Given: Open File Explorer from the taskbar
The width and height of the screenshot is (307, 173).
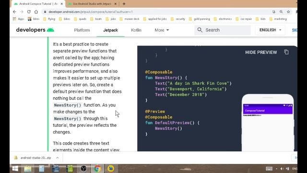Looking at the screenshot, I should tap(28, 169).
